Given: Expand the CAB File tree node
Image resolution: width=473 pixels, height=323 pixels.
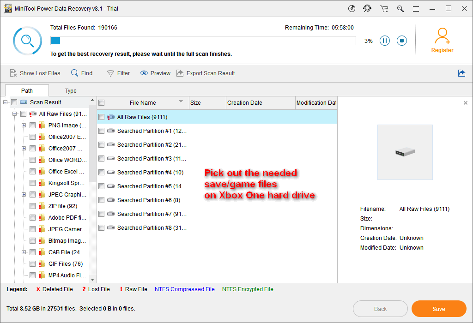Looking at the screenshot, I should (x=24, y=252).
